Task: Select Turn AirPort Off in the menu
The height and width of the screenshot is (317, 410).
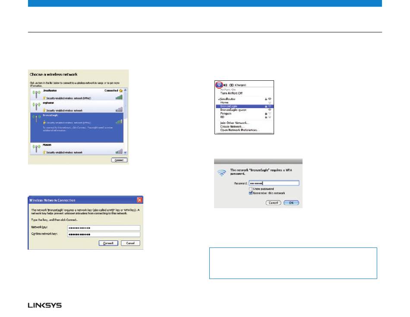Action: point(232,93)
